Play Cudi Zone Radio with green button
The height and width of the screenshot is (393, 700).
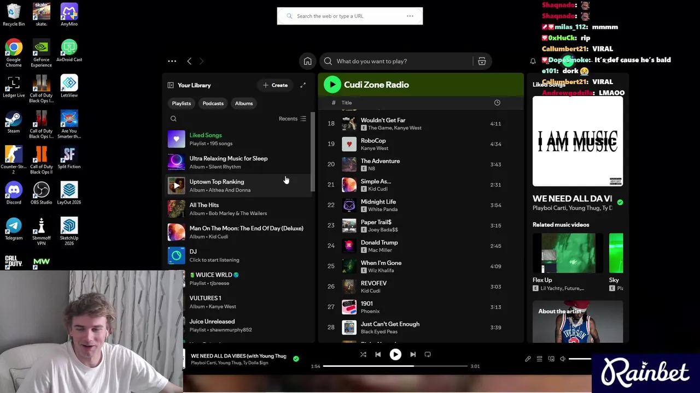coord(332,85)
